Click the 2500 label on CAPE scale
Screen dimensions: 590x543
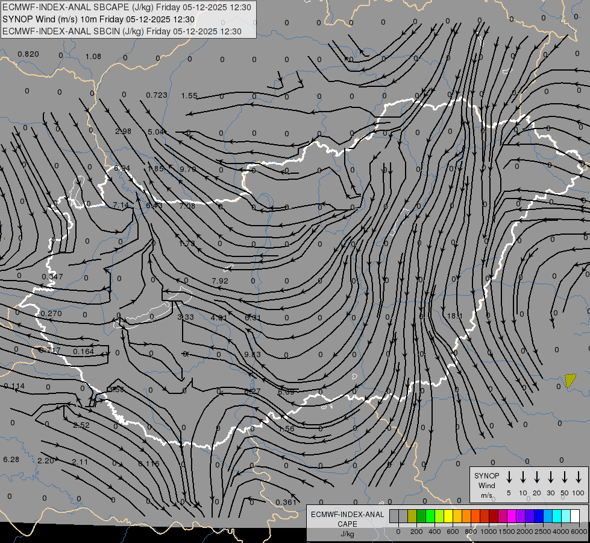pyautogui.click(x=543, y=532)
